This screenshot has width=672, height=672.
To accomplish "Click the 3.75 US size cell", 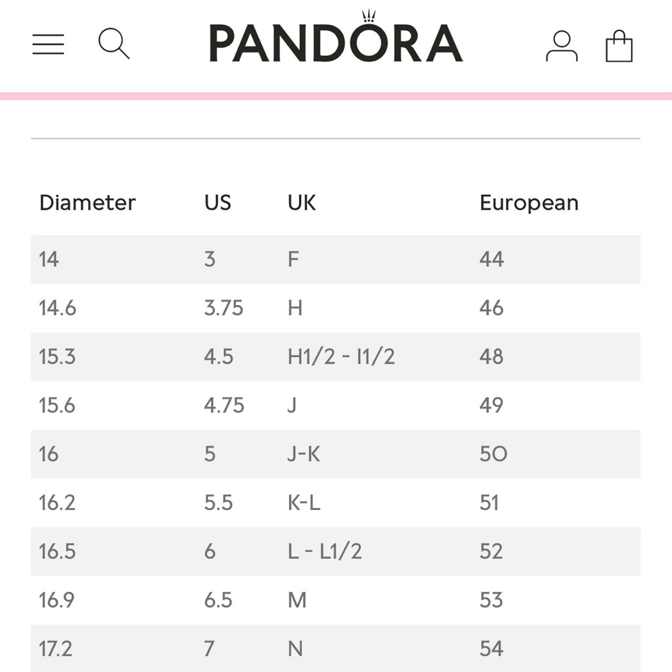I will pos(224,308).
